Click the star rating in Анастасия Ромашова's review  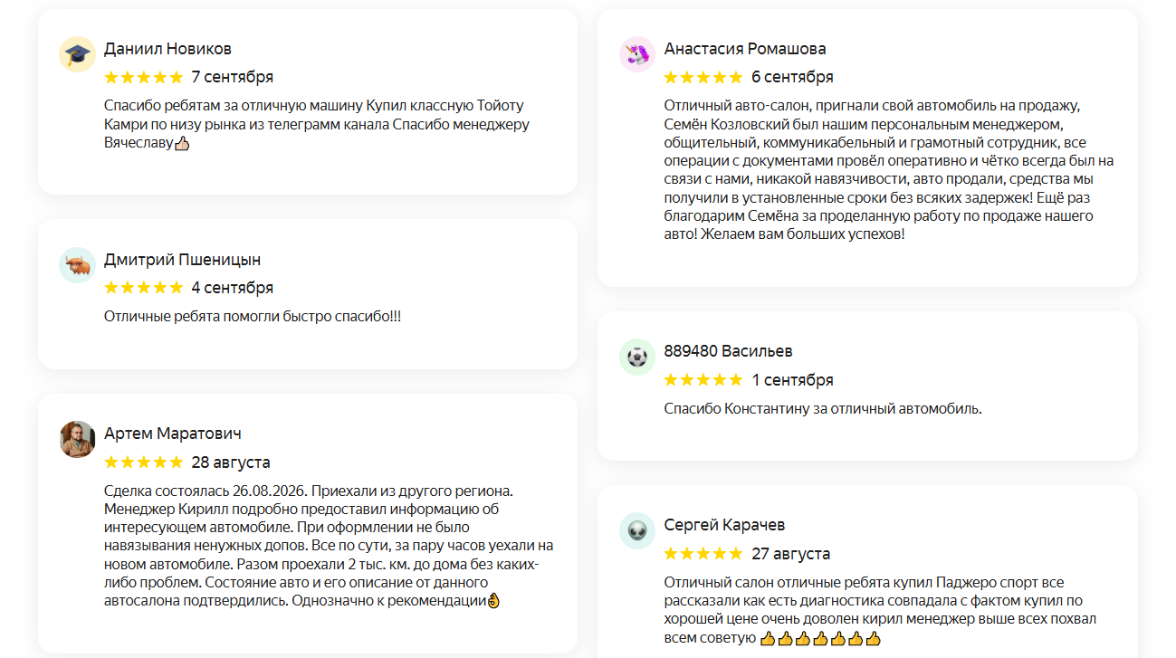tap(703, 77)
